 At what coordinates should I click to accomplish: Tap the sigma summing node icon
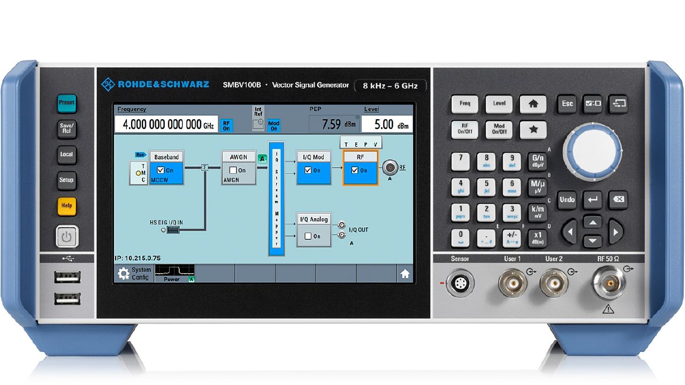pos(204,167)
